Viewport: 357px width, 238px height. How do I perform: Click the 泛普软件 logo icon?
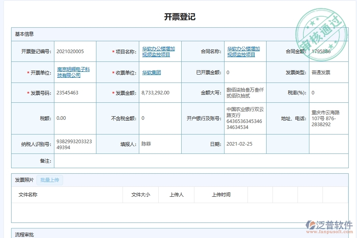click(311, 224)
